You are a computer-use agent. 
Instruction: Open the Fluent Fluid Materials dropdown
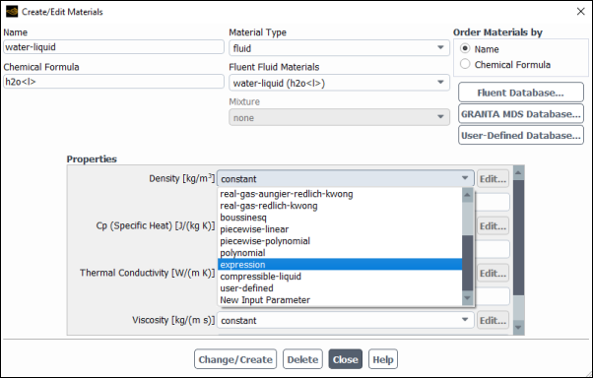[339, 83]
